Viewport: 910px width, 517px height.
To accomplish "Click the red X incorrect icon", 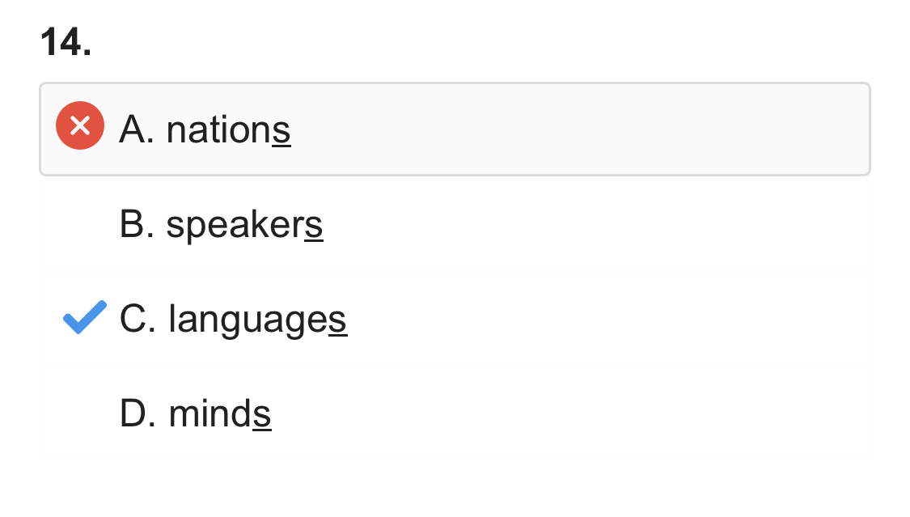I will pos(79,126).
